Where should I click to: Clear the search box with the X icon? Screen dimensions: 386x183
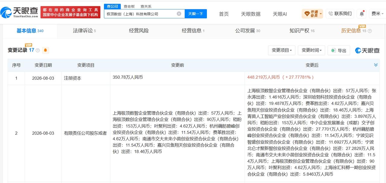click(x=179, y=14)
